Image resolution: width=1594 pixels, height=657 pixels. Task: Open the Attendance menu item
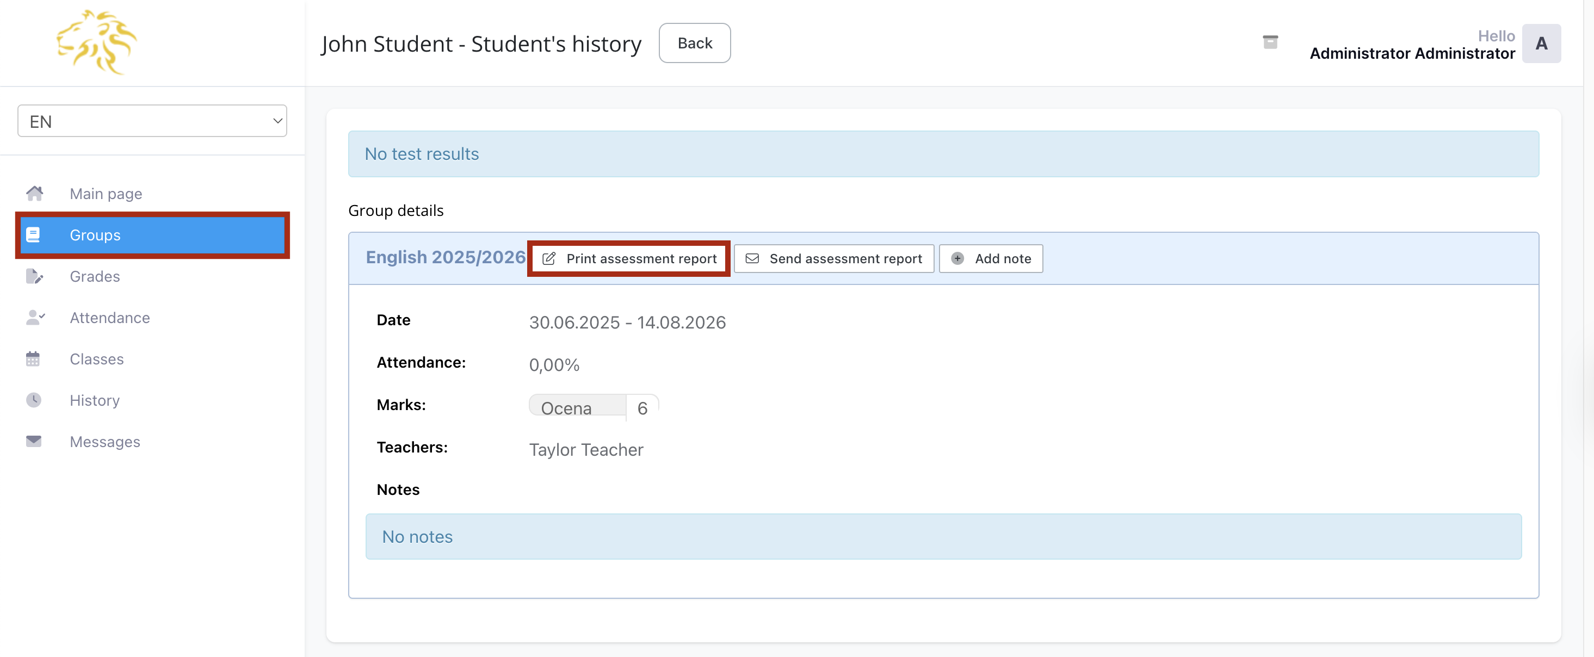pos(109,318)
